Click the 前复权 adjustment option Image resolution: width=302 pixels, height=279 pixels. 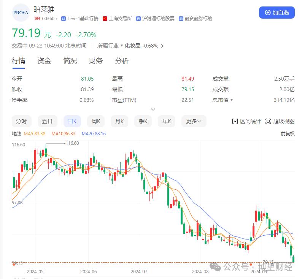(288, 133)
